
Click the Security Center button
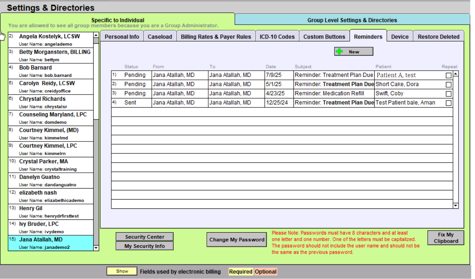[144, 237]
